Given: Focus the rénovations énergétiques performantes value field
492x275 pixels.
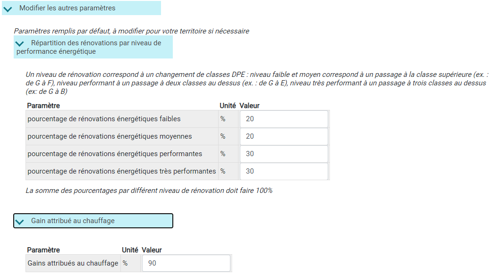Looking at the screenshot, I should 284,154.
